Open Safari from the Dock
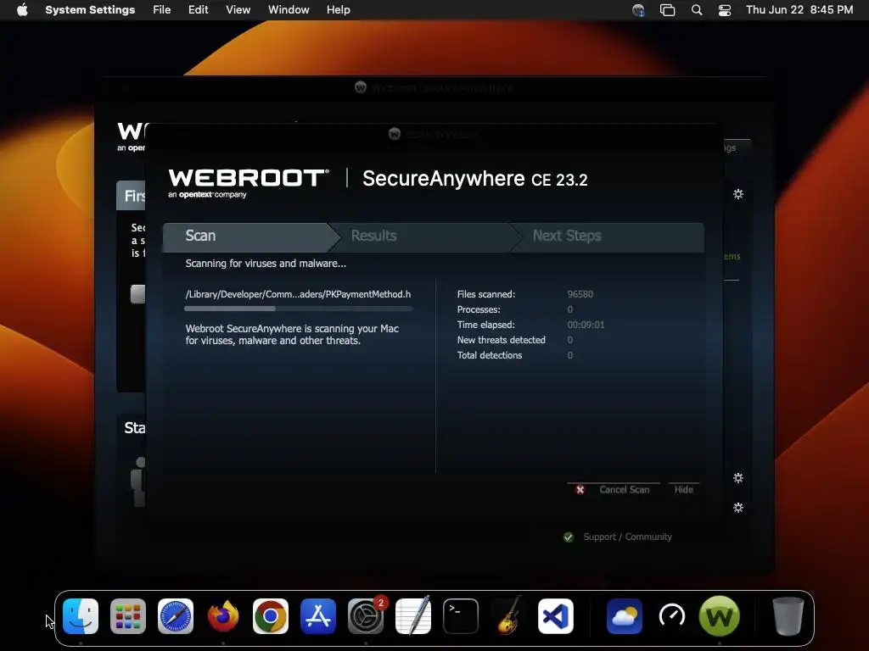Screen dimensions: 869x651 (176, 616)
